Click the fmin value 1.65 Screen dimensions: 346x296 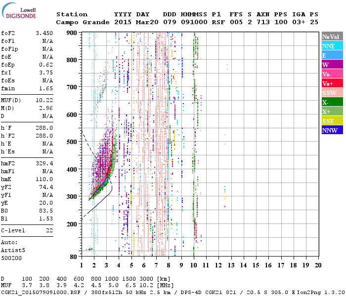pos(46,88)
